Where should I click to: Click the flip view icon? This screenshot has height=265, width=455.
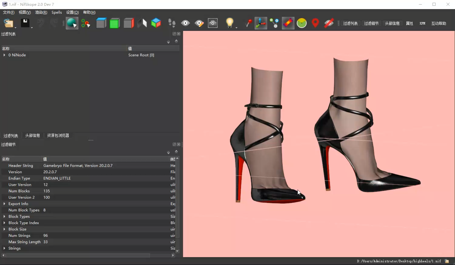142,23
